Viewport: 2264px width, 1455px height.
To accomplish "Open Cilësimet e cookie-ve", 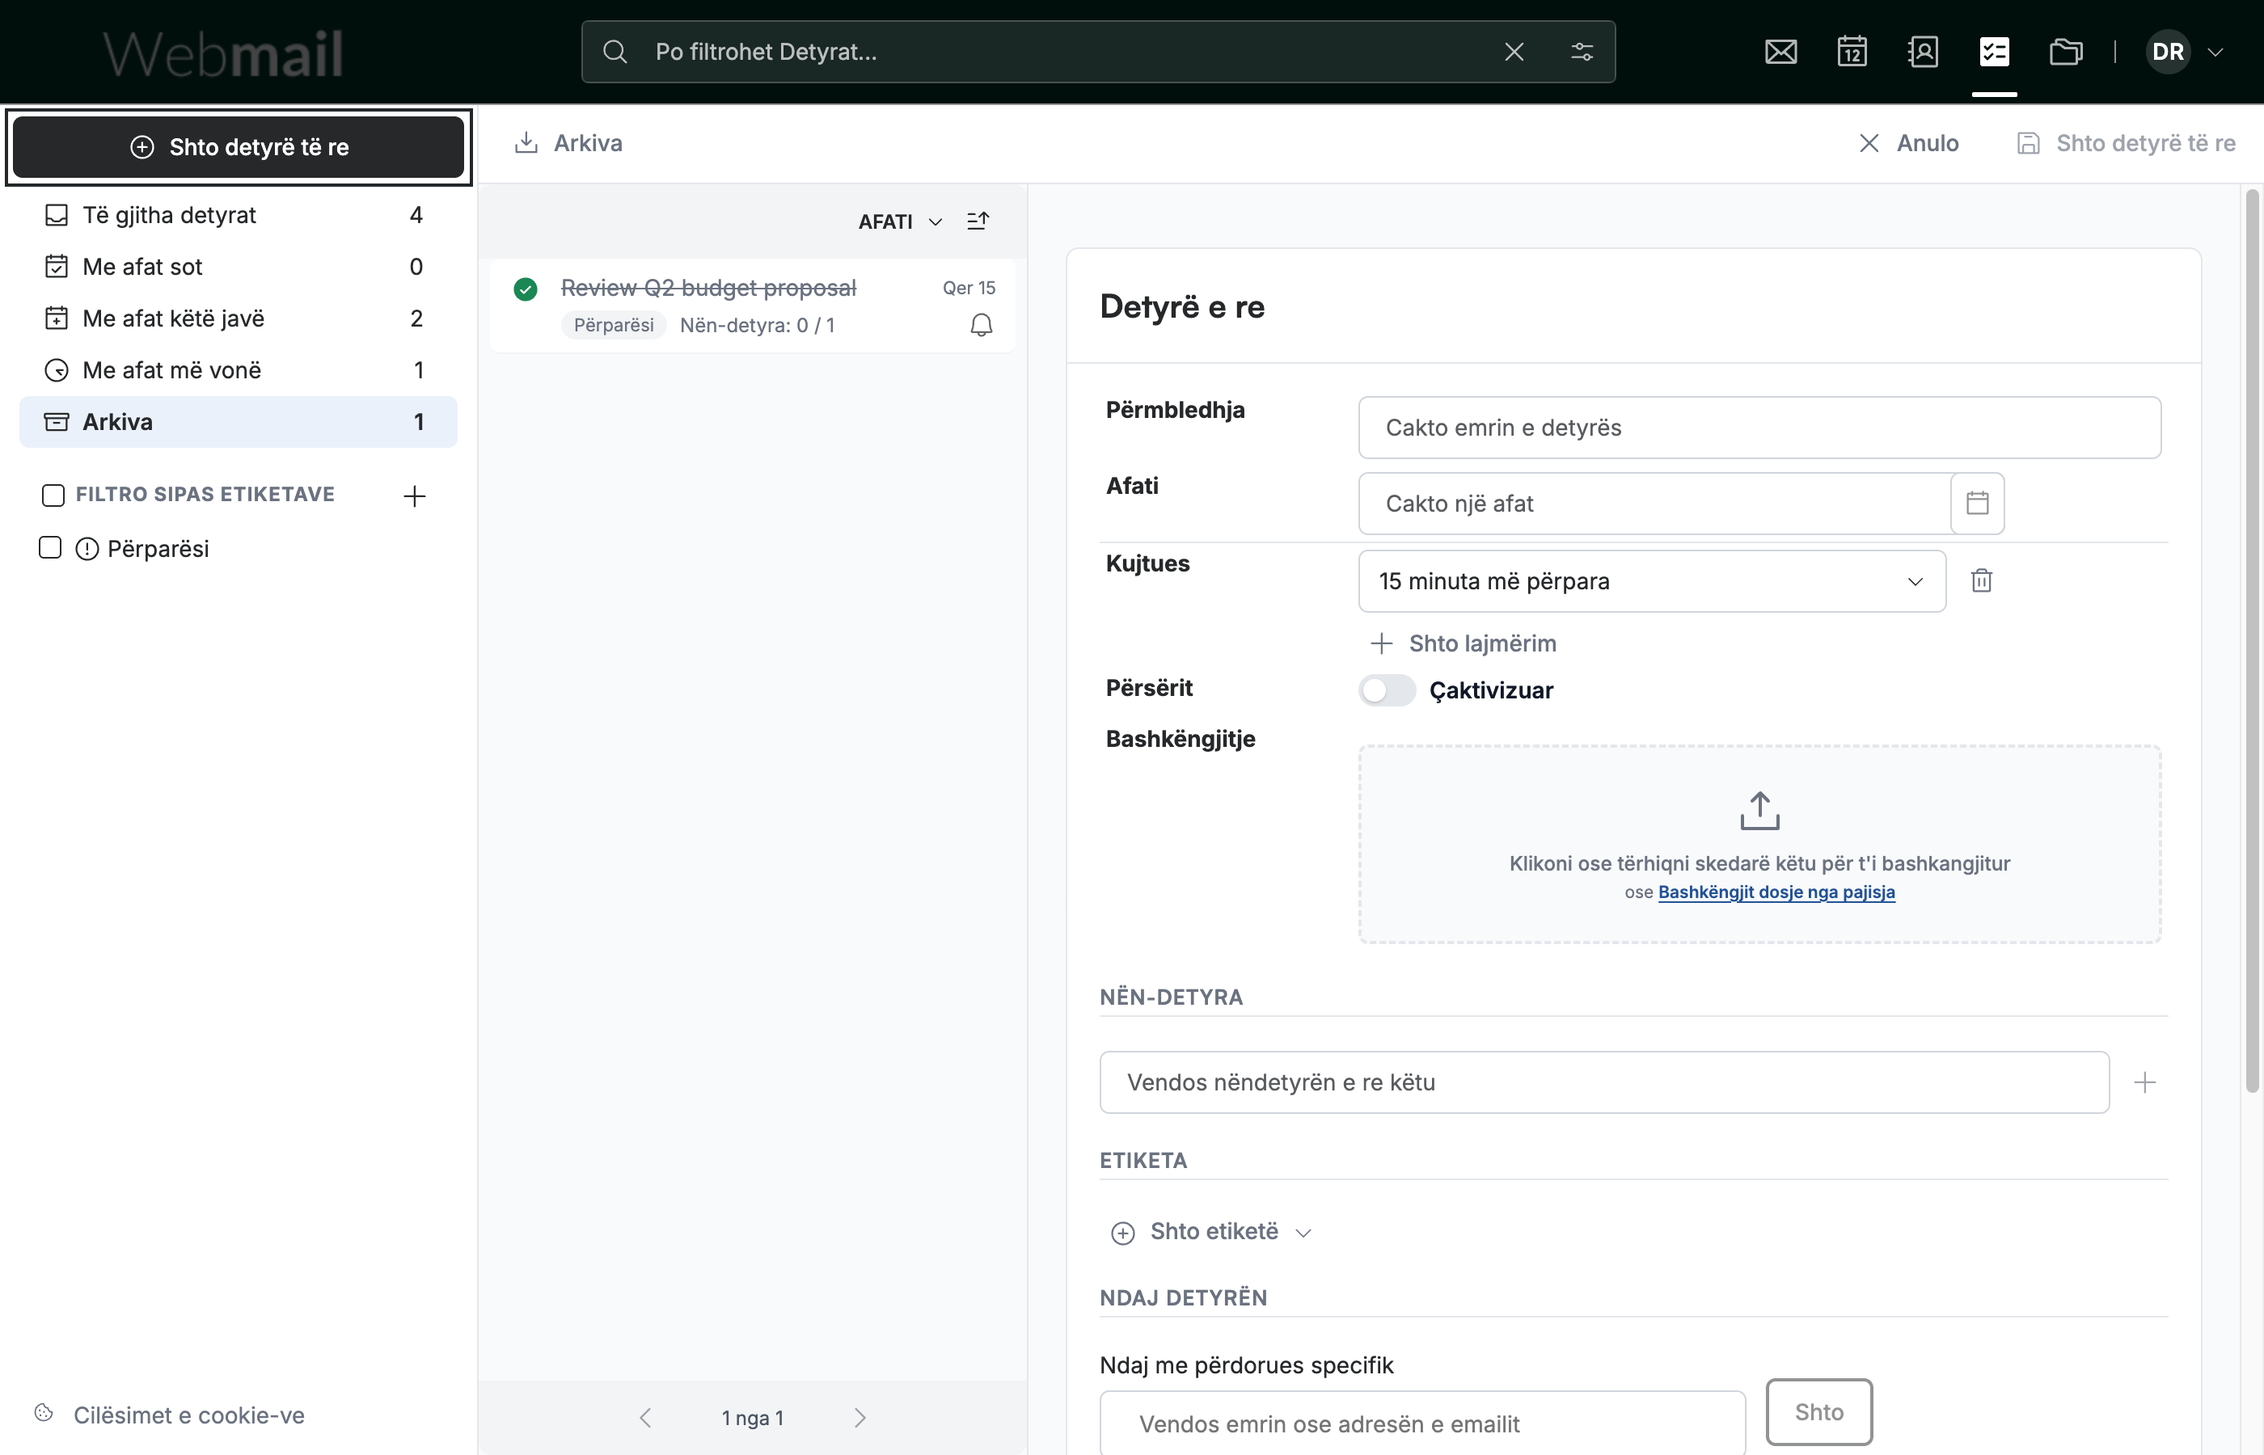I will tap(170, 1415).
